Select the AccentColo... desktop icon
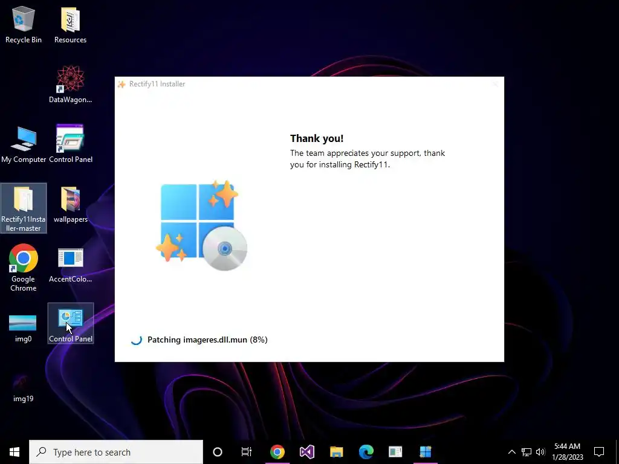The height and width of the screenshot is (464, 619). 70,265
